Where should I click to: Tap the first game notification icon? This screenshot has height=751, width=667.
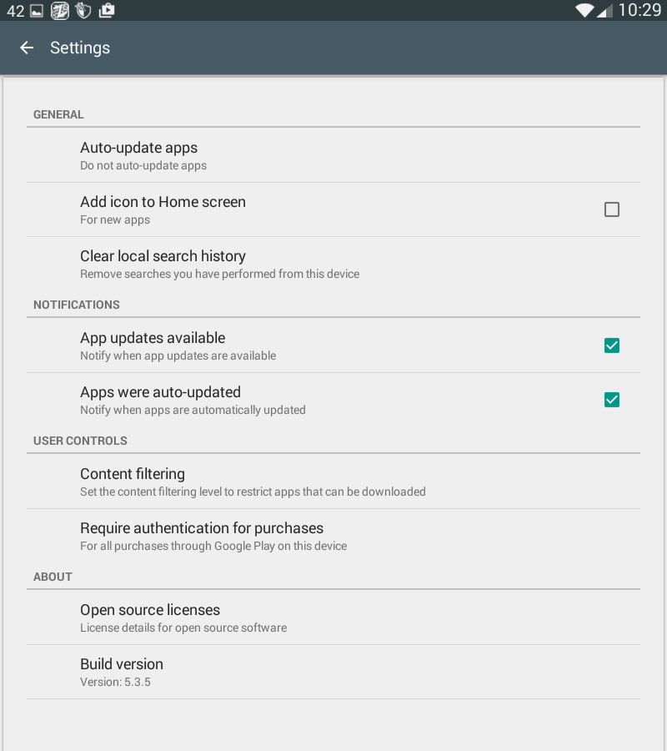click(x=58, y=11)
